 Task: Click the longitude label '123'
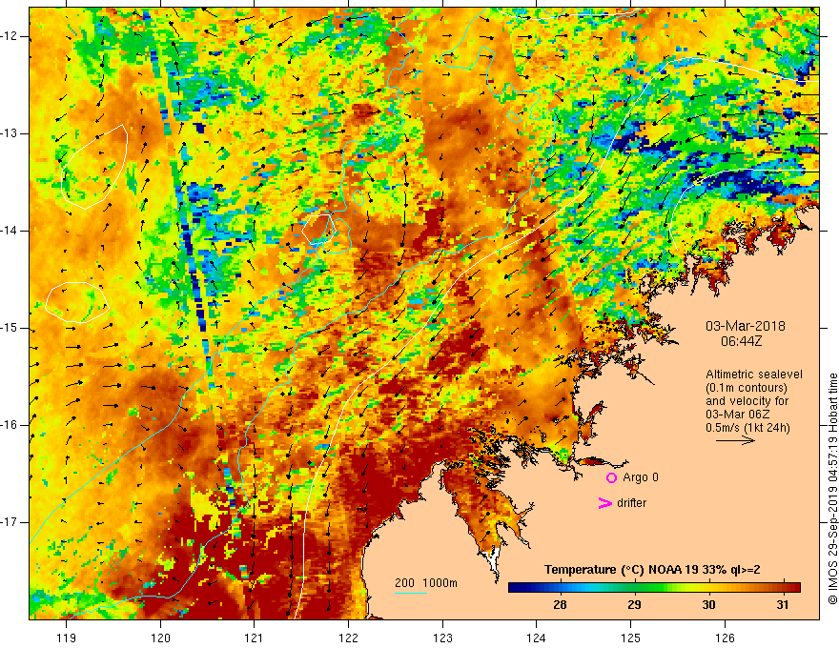tap(442, 638)
